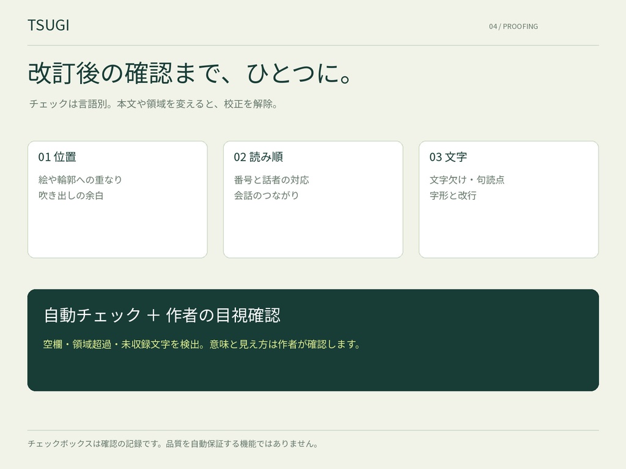Open the "02 読み順" card

tap(313, 200)
